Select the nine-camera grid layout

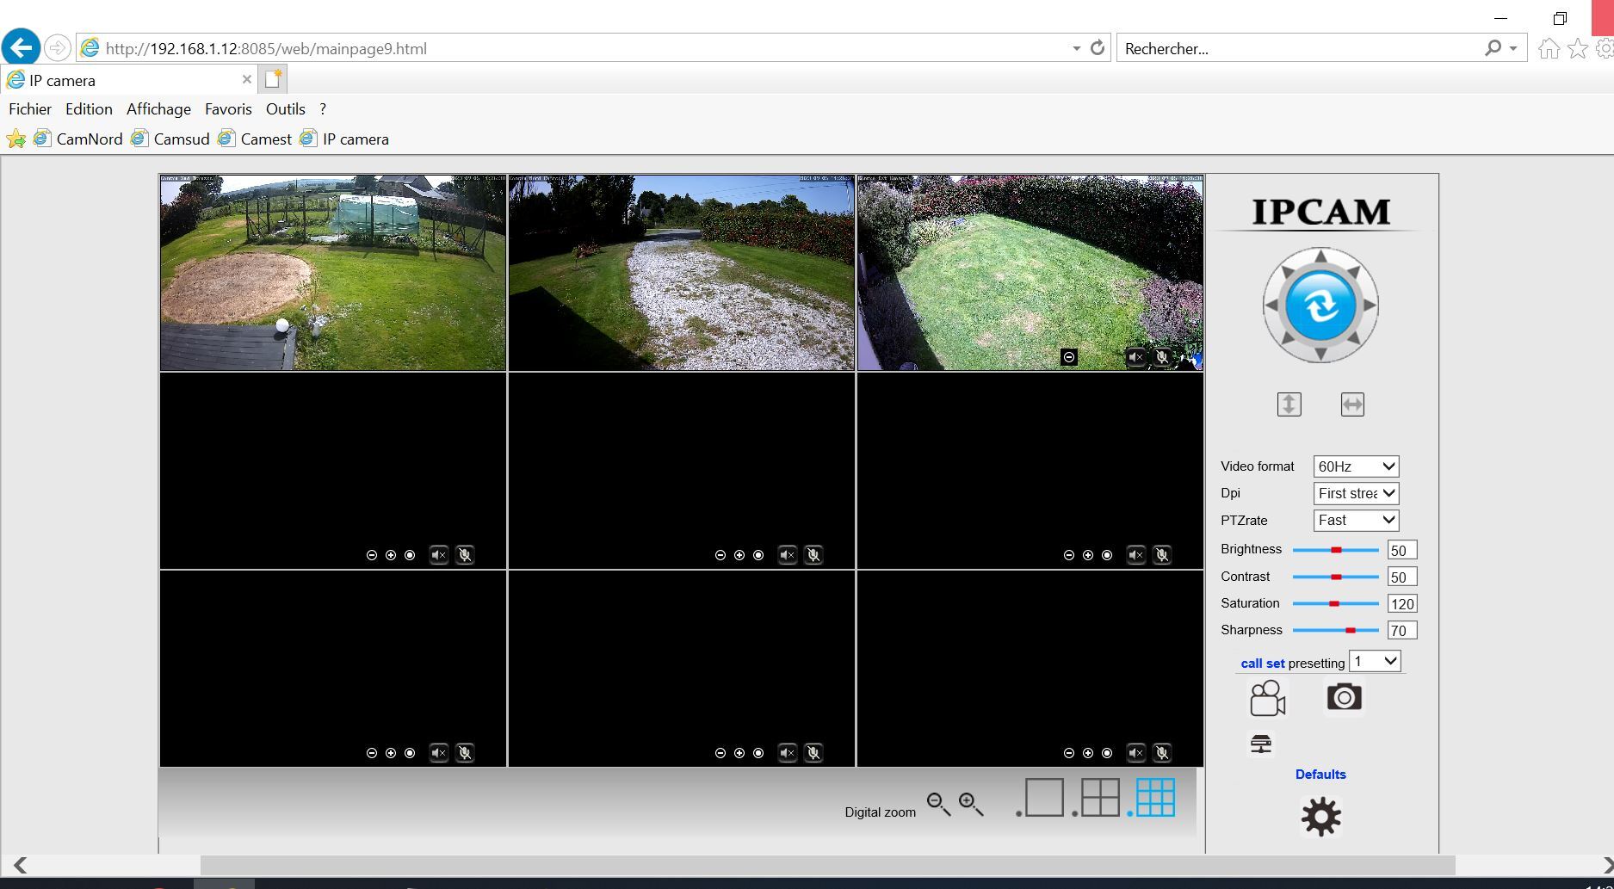1155,798
